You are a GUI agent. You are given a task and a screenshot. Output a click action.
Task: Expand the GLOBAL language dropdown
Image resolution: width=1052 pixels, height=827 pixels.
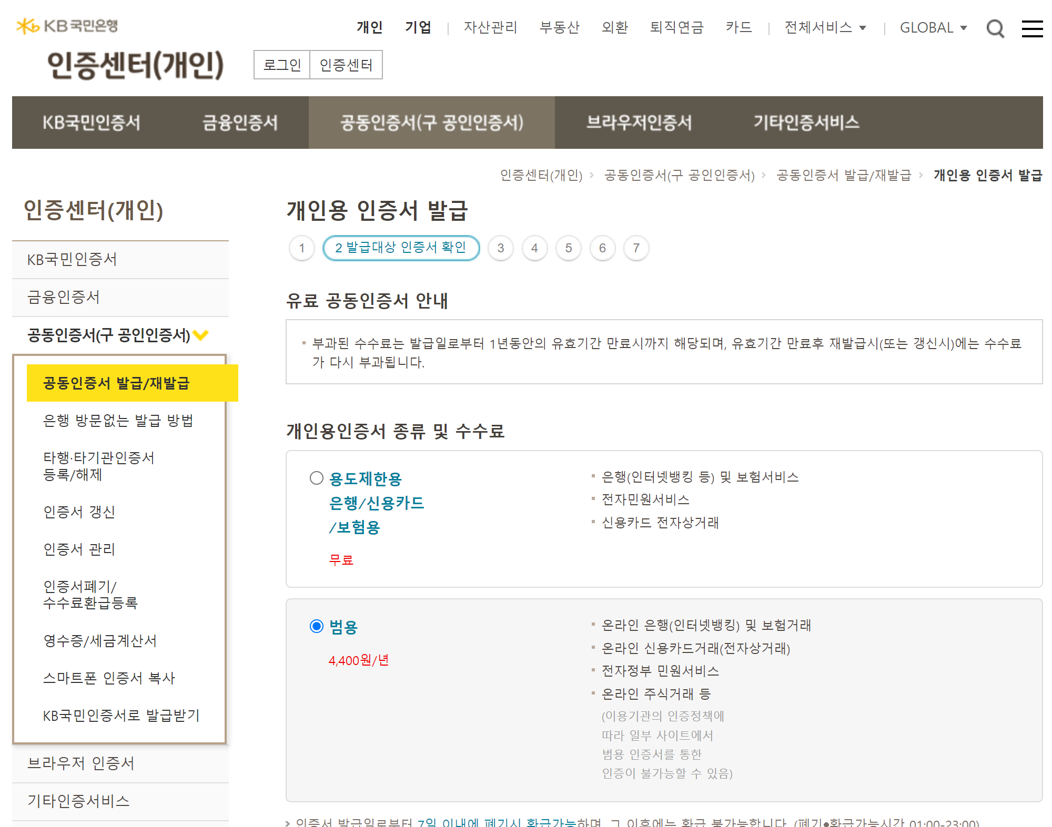(x=933, y=27)
